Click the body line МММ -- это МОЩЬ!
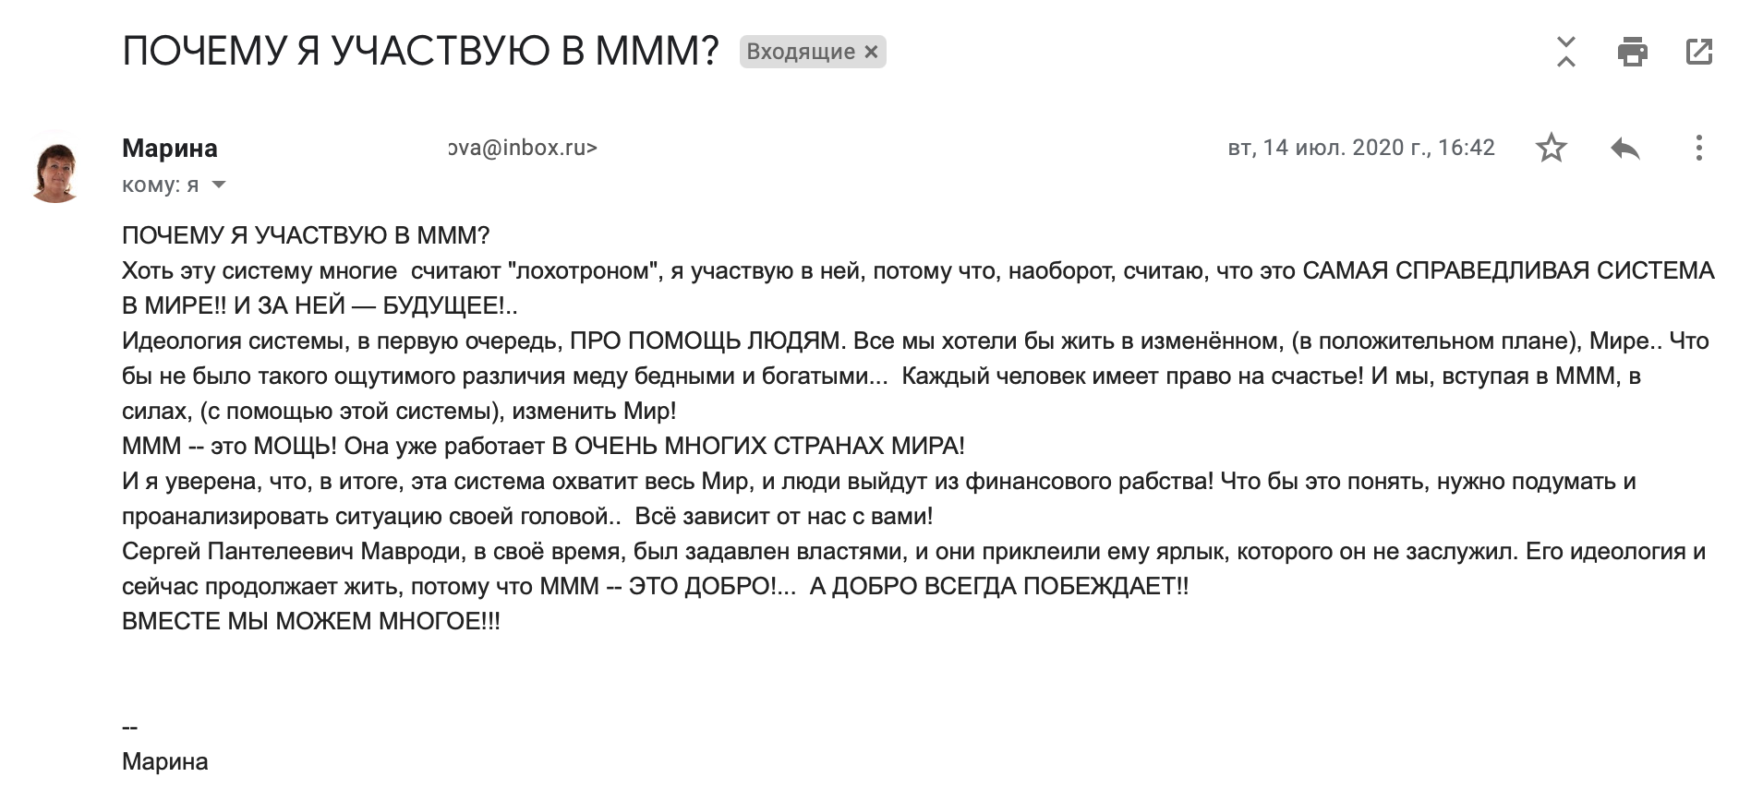This screenshot has width=1751, height=801. click(x=543, y=447)
